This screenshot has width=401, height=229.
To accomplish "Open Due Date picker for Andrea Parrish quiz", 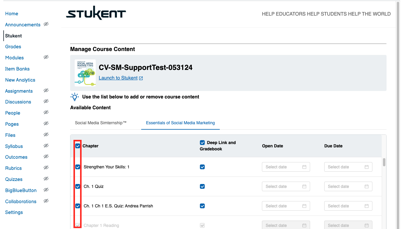I will (348, 206).
